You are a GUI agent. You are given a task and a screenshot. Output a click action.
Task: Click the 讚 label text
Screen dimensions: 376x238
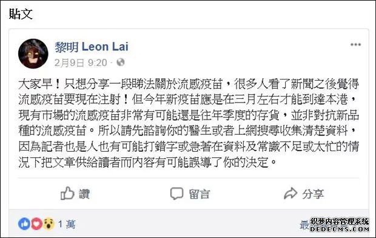[x=84, y=194]
